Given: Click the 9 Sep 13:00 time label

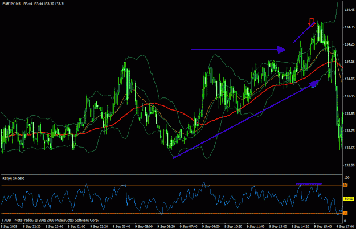Looking at the screenshot, I should click(x=278, y=226).
